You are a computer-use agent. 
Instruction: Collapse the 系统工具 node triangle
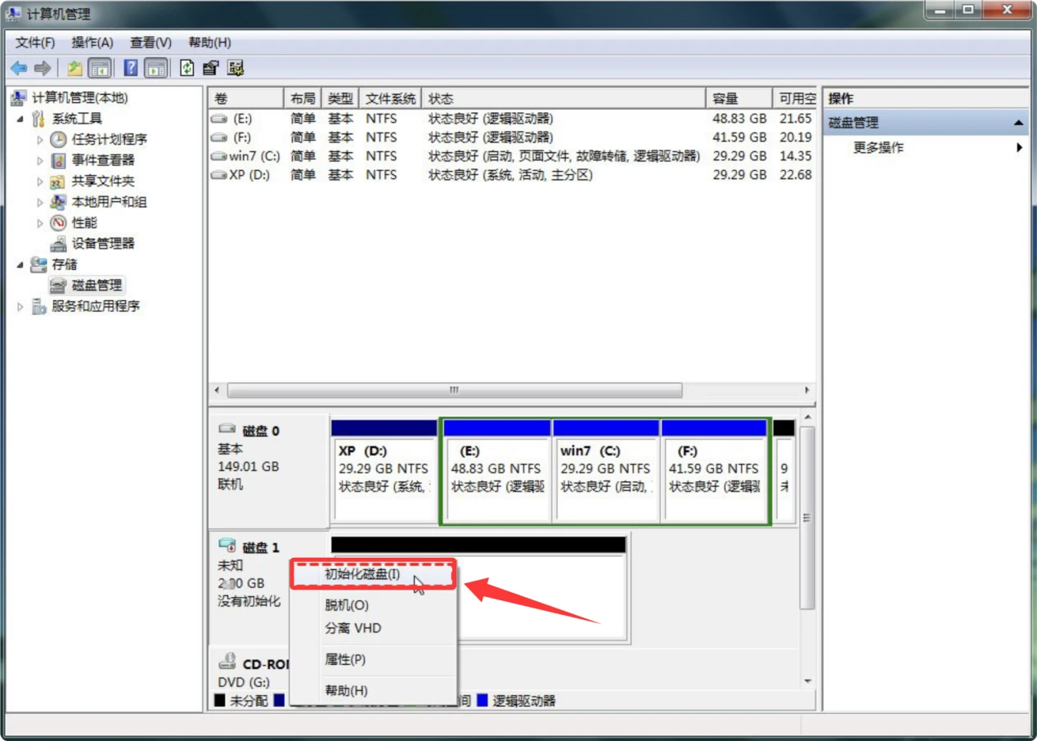[x=20, y=119]
